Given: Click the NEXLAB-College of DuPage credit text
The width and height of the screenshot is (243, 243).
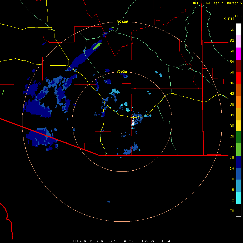Looking at the screenshot, I should [215, 3].
